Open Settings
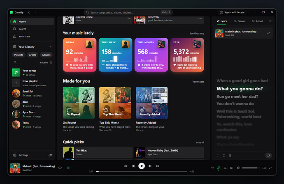 click(x=21, y=155)
